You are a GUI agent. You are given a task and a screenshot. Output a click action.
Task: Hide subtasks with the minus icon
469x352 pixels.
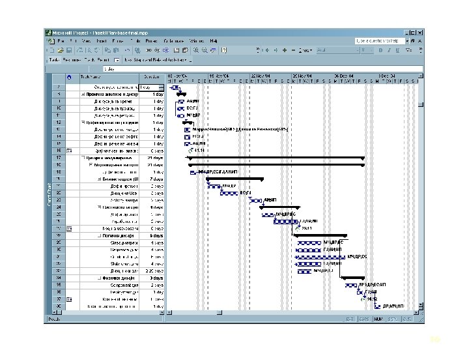pos(293,50)
